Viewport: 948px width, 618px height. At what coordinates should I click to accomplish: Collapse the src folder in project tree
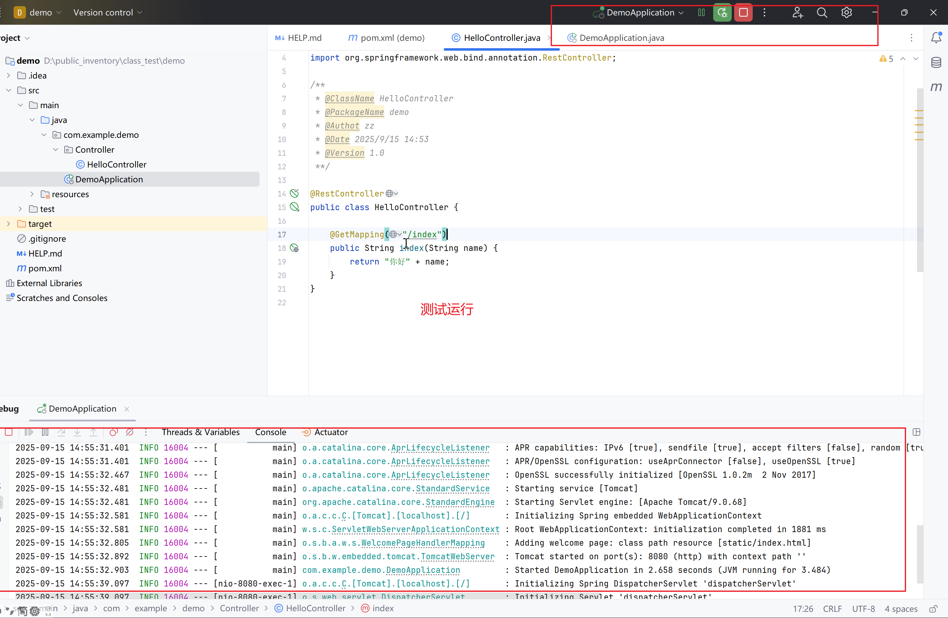(8, 91)
